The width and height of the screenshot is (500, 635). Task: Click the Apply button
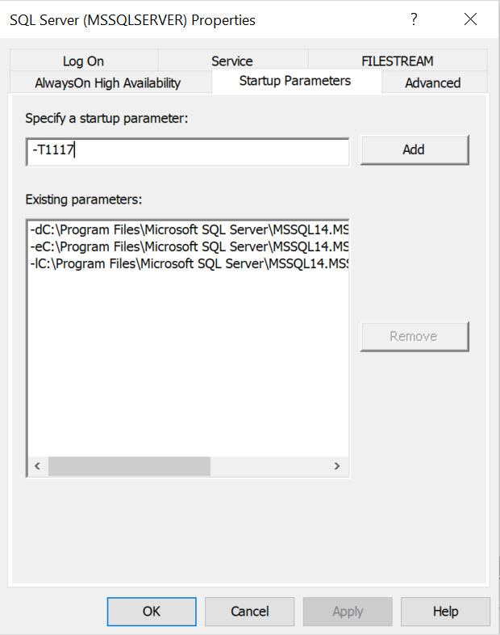pos(348,612)
